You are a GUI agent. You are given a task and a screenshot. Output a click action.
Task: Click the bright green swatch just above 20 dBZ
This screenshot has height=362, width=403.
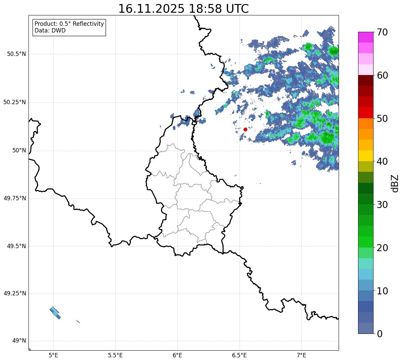366,242
